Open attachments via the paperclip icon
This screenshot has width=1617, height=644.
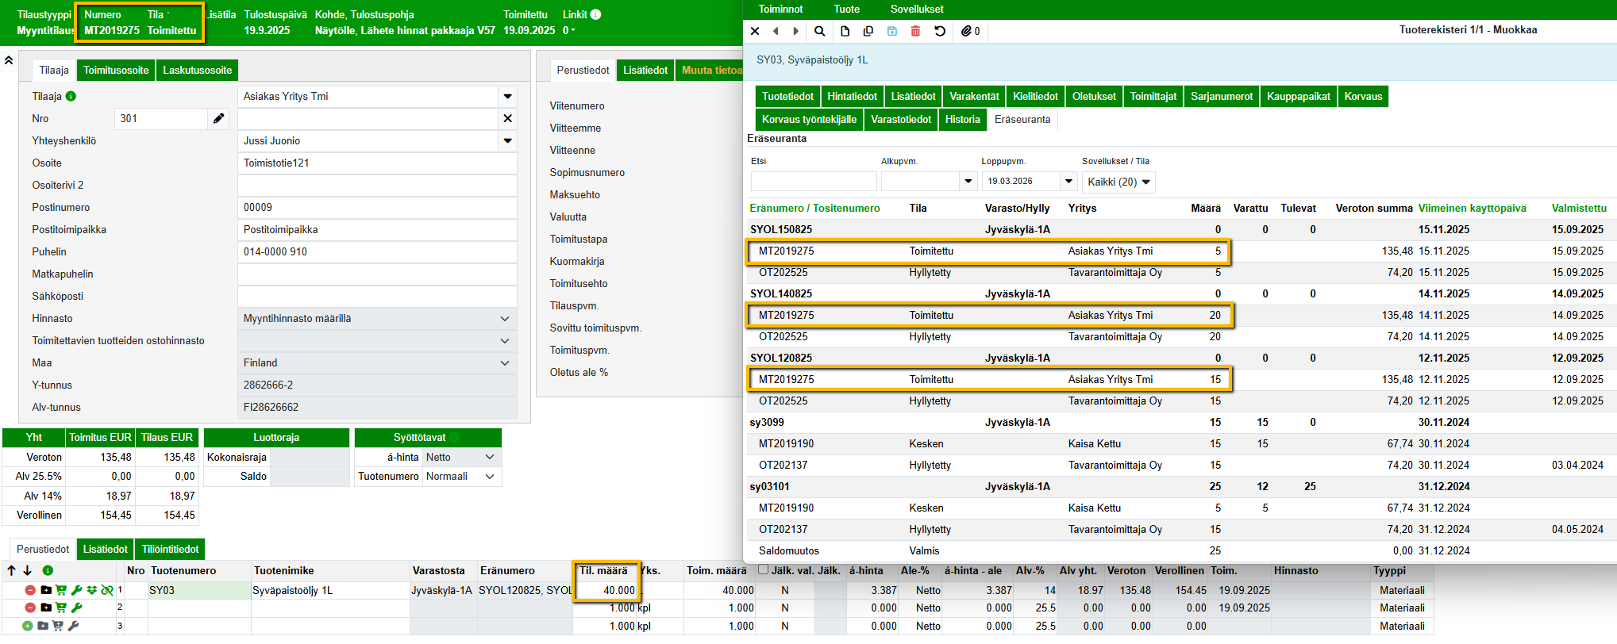(x=967, y=31)
